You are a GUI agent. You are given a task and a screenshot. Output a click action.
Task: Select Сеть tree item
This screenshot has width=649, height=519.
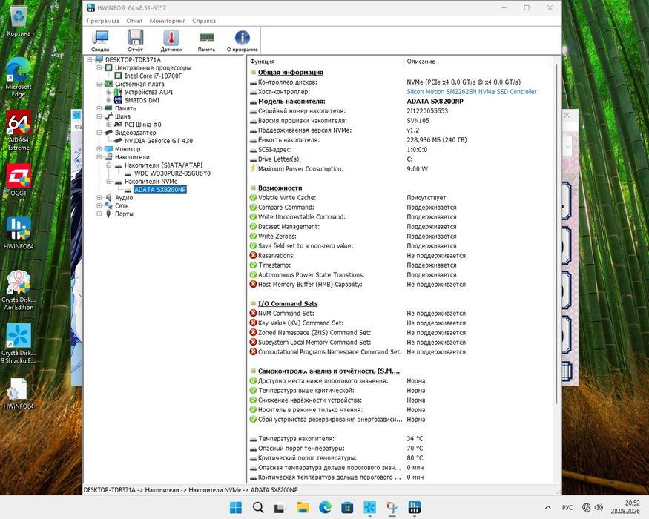(122, 205)
